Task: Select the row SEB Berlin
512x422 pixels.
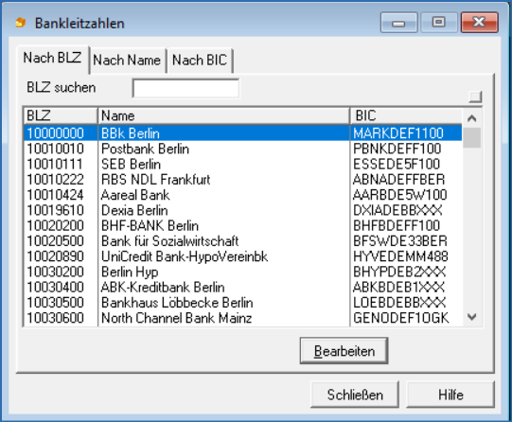Action: pyautogui.click(x=243, y=165)
